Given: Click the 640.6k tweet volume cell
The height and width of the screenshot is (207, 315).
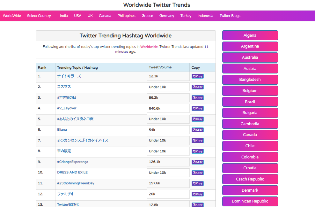Looking at the screenshot, I should coord(168,108).
